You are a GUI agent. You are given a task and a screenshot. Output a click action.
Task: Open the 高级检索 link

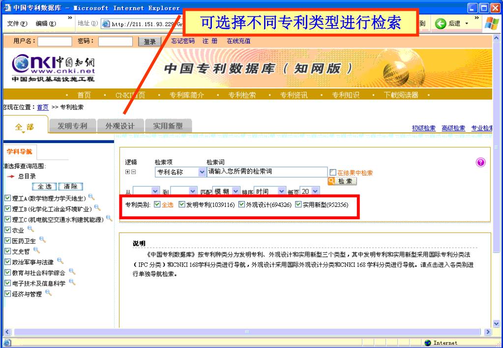(453, 128)
